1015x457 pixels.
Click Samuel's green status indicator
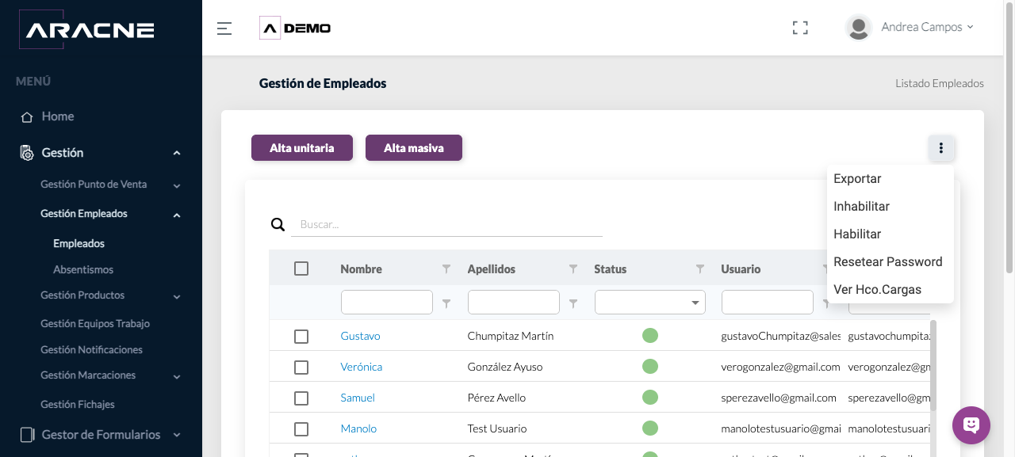click(x=650, y=398)
